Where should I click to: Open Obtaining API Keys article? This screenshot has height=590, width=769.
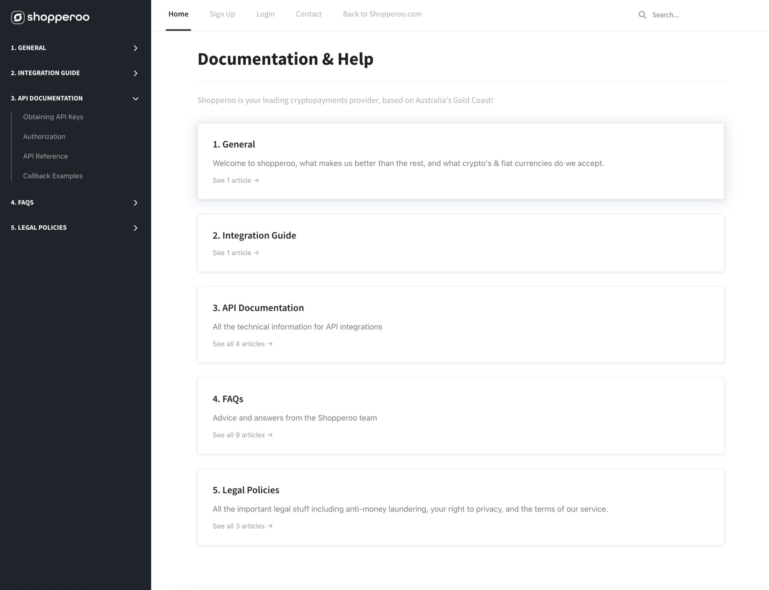(53, 117)
